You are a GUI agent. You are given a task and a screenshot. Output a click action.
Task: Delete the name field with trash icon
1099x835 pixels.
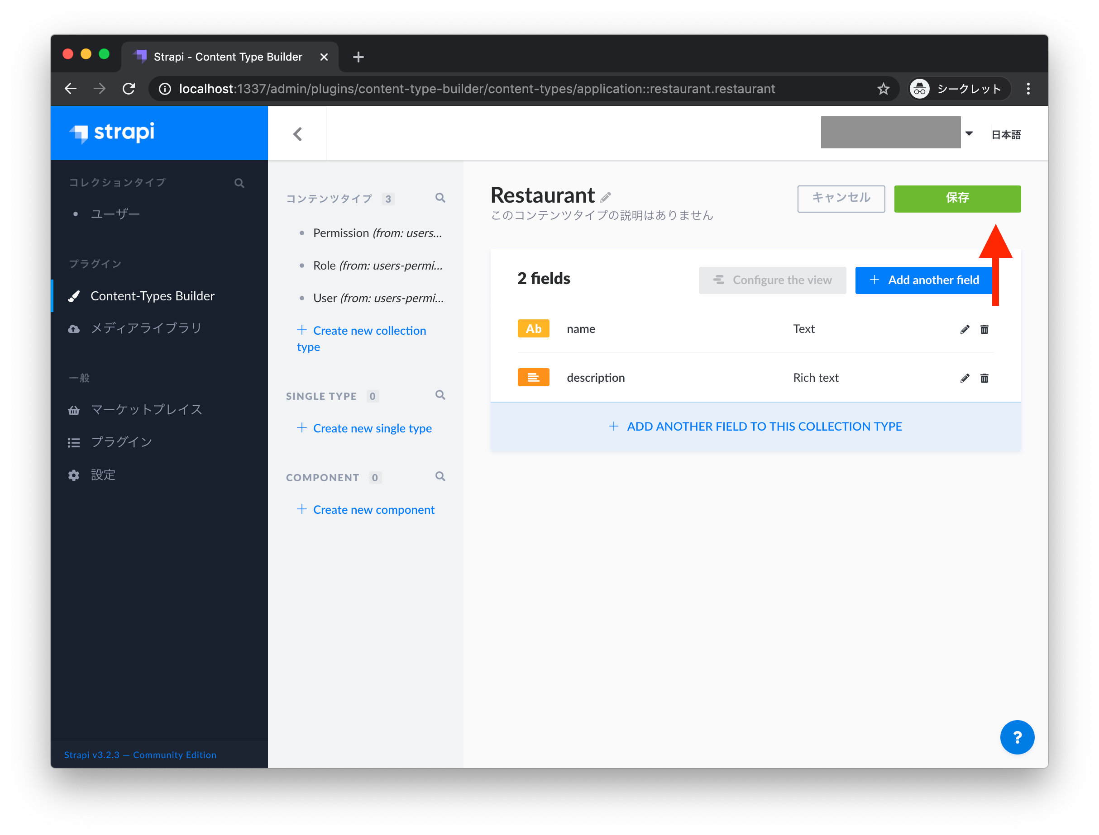point(984,329)
